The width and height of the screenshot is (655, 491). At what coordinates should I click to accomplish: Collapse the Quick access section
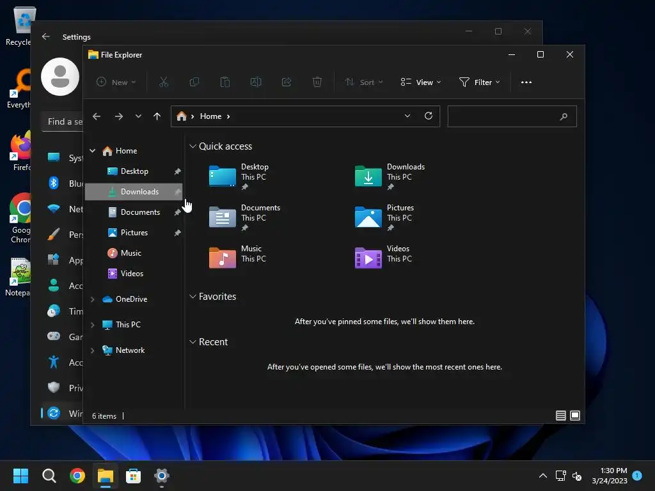coord(193,146)
